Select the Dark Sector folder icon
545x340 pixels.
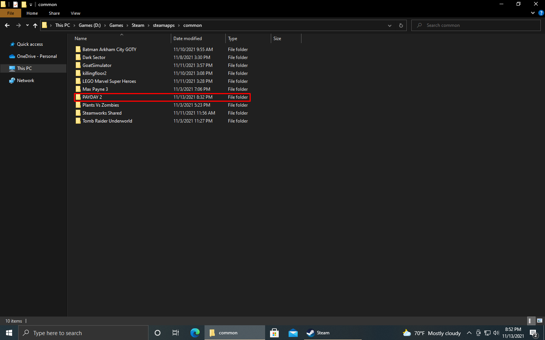point(78,57)
